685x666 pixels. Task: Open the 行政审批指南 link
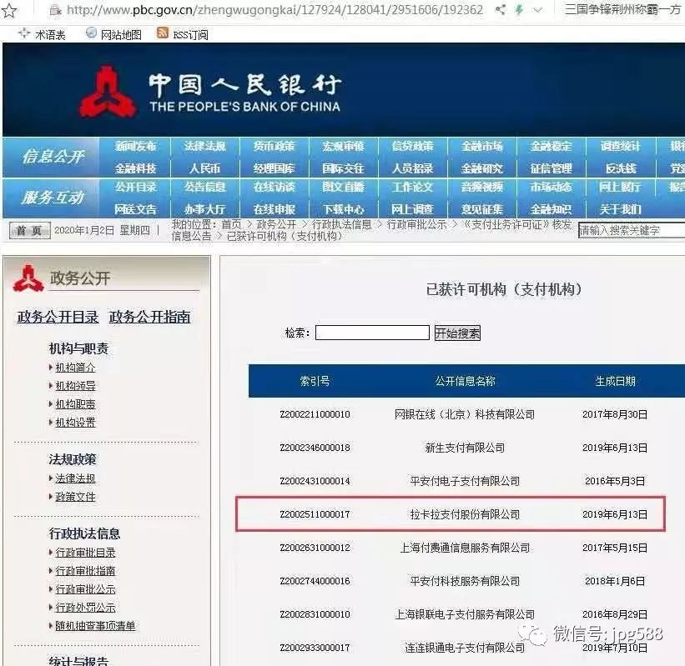pos(85,571)
